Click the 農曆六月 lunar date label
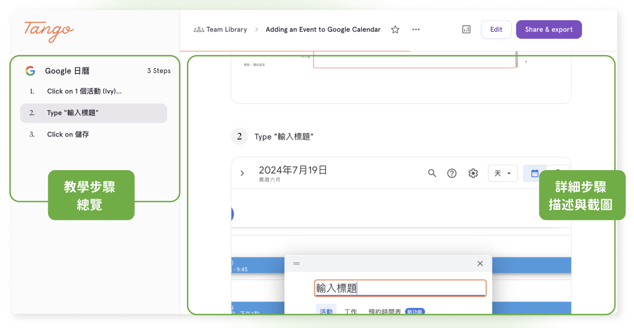The height and width of the screenshot is (328, 634). coord(270,180)
